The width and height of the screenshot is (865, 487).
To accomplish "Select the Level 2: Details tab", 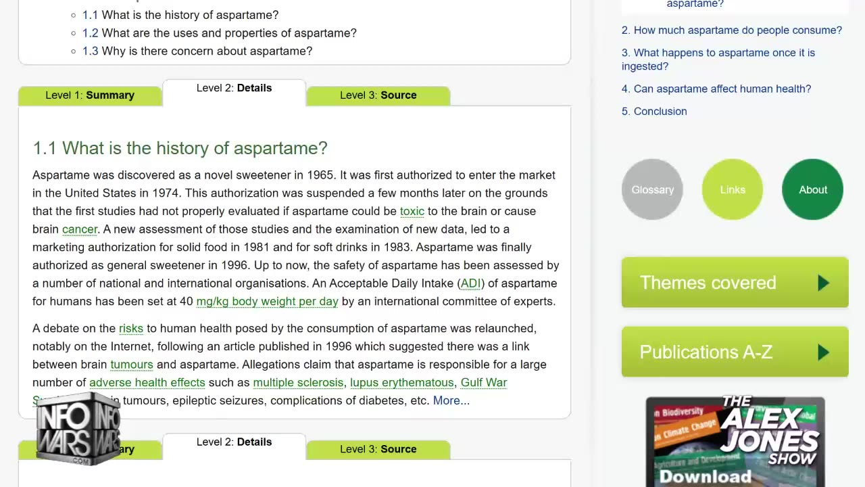I will coord(234,89).
